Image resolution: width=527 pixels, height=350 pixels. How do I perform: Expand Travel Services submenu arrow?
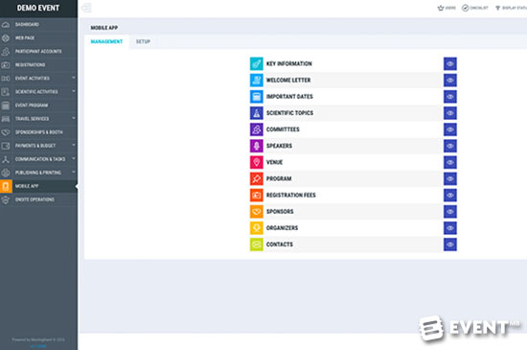pyautogui.click(x=73, y=118)
